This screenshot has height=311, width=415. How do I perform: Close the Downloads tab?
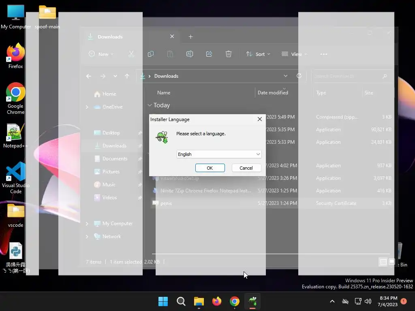[172, 36]
